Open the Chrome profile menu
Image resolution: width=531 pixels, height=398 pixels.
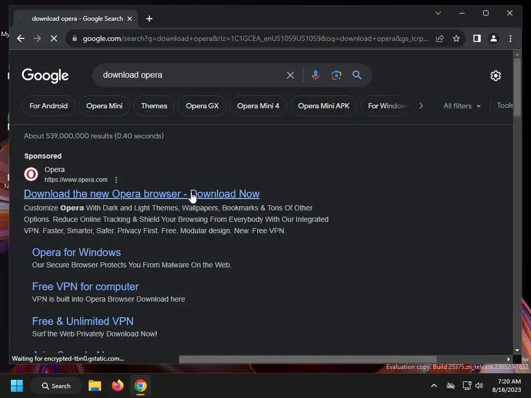point(494,38)
